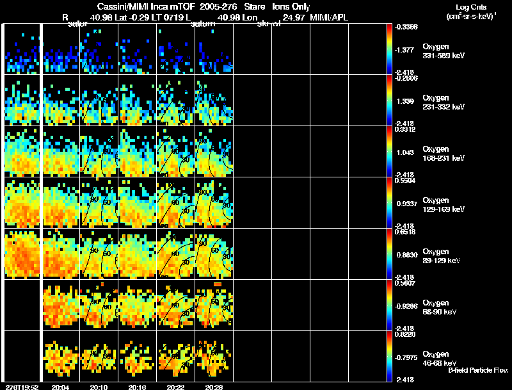This screenshot has height=390, width=512.
Task: Click the '1.043' colorbar midpoint value
Action: tap(405, 152)
